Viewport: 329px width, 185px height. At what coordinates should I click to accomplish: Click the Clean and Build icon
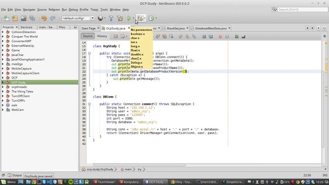120,18
